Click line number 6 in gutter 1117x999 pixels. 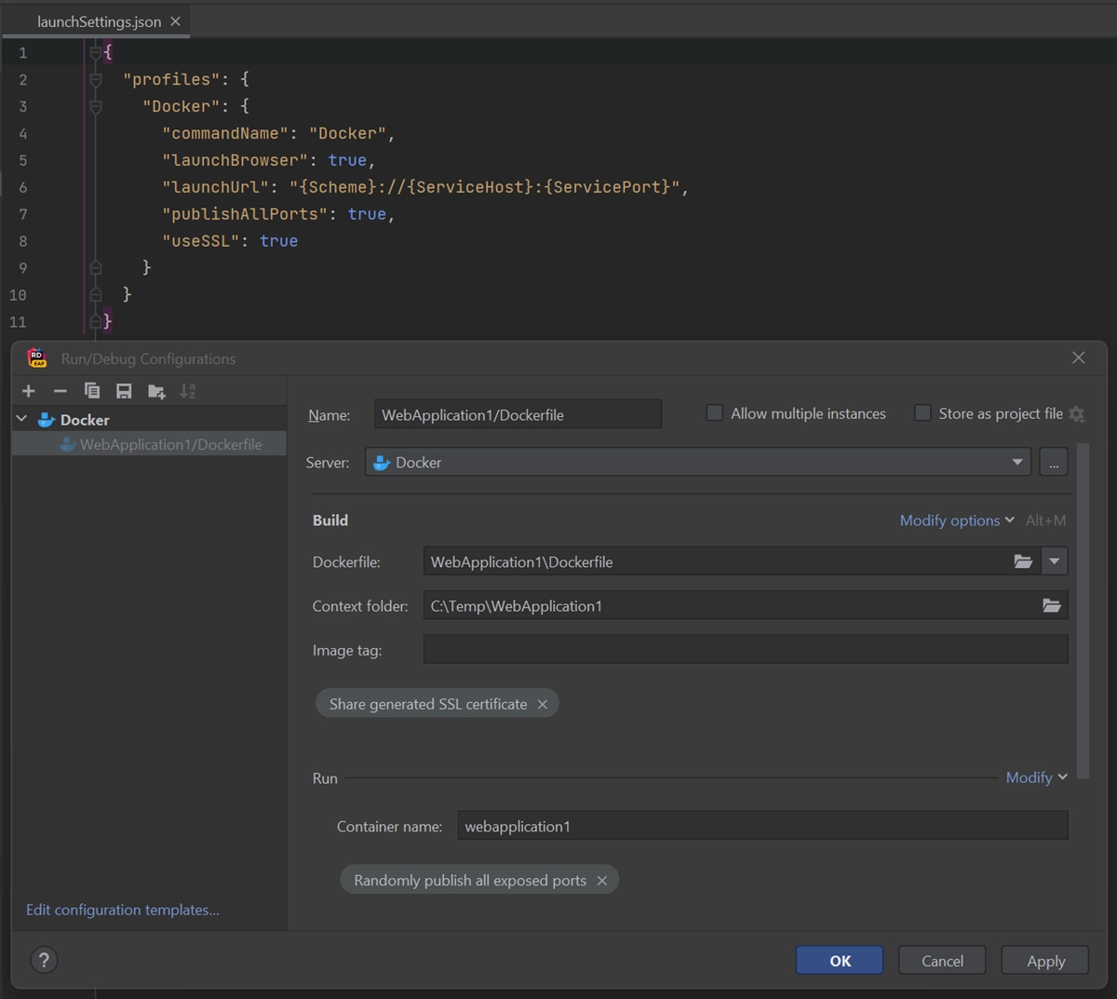pyautogui.click(x=22, y=187)
